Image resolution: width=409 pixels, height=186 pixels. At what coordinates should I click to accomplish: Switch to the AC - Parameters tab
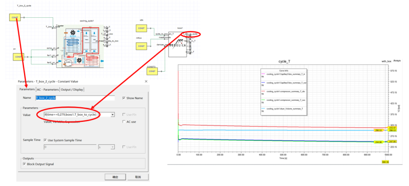coord(48,89)
